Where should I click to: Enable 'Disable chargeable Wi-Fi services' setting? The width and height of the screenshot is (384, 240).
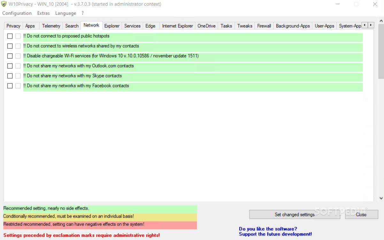tap(10, 56)
